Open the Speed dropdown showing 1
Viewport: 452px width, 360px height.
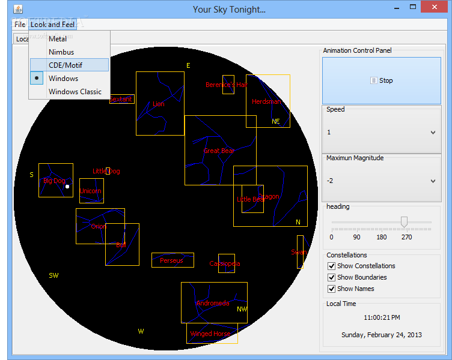click(x=381, y=133)
